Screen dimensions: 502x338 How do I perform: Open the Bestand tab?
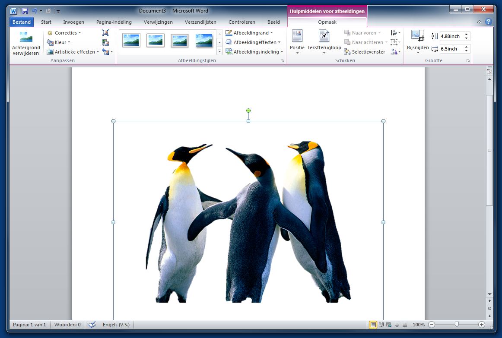[x=22, y=22]
